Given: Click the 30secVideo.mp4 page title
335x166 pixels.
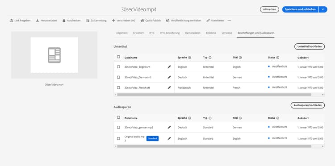Looking at the screenshot, I should point(138,10).
